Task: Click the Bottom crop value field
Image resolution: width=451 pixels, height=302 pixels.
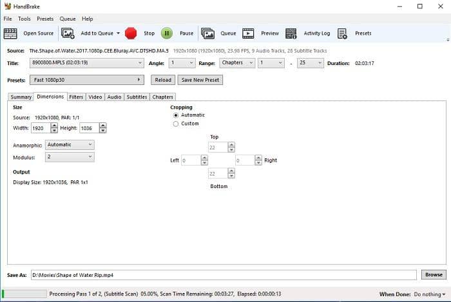Action: pos(218,173)
